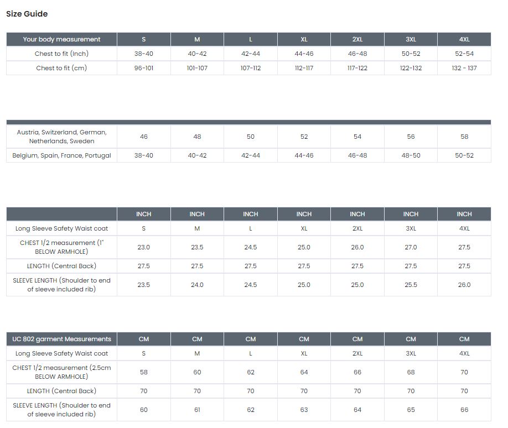
Task: Click the 'Size Guide' heading
Action: [27, 14]
